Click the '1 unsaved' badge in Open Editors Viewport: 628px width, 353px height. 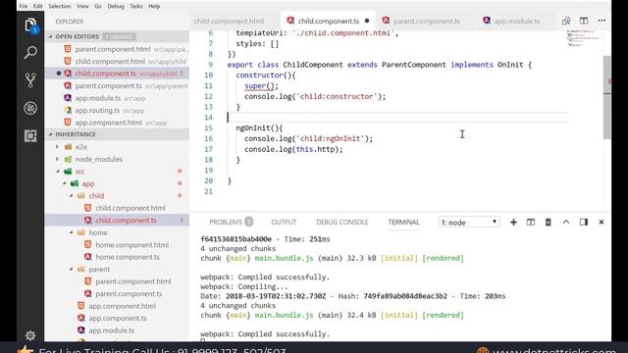pyautogui.click(x=120, y=36)
